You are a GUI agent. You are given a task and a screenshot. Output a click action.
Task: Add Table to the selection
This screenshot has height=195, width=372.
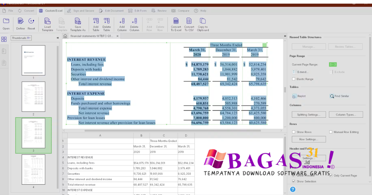(96, 24)
